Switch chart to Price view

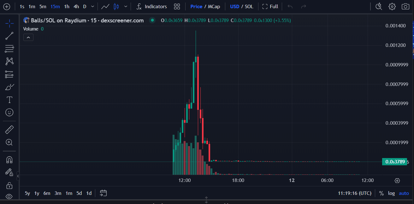pyautogui.click(x=196, y=6)
